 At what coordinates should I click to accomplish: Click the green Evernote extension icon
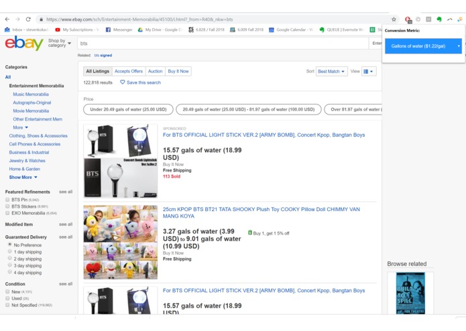(439, 19)
